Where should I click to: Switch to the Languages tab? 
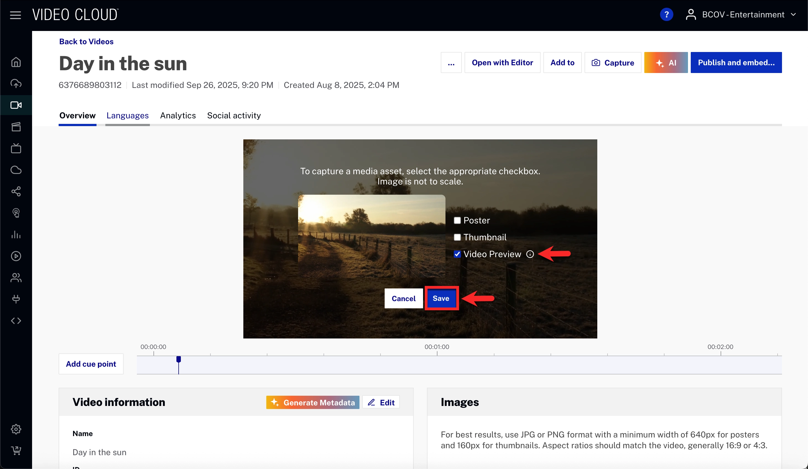(x=127, y=115)
